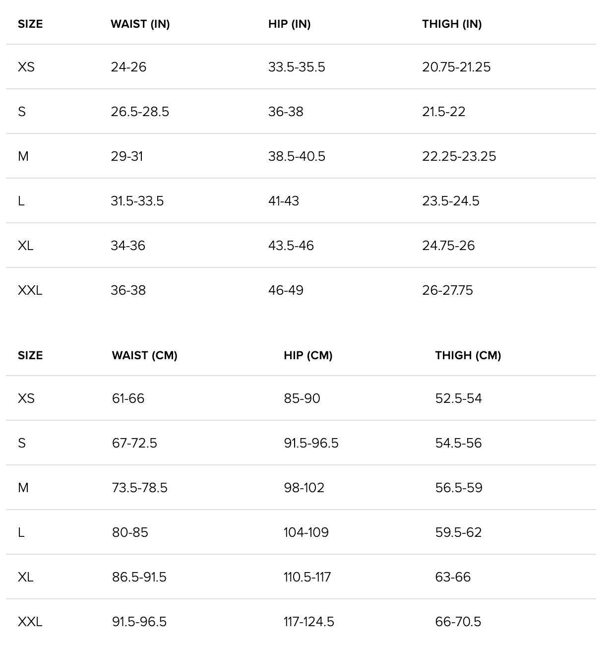Click hip value 46-49 for size XXL
The height and width of the screenshot is (645, 612).
point(286,290)
